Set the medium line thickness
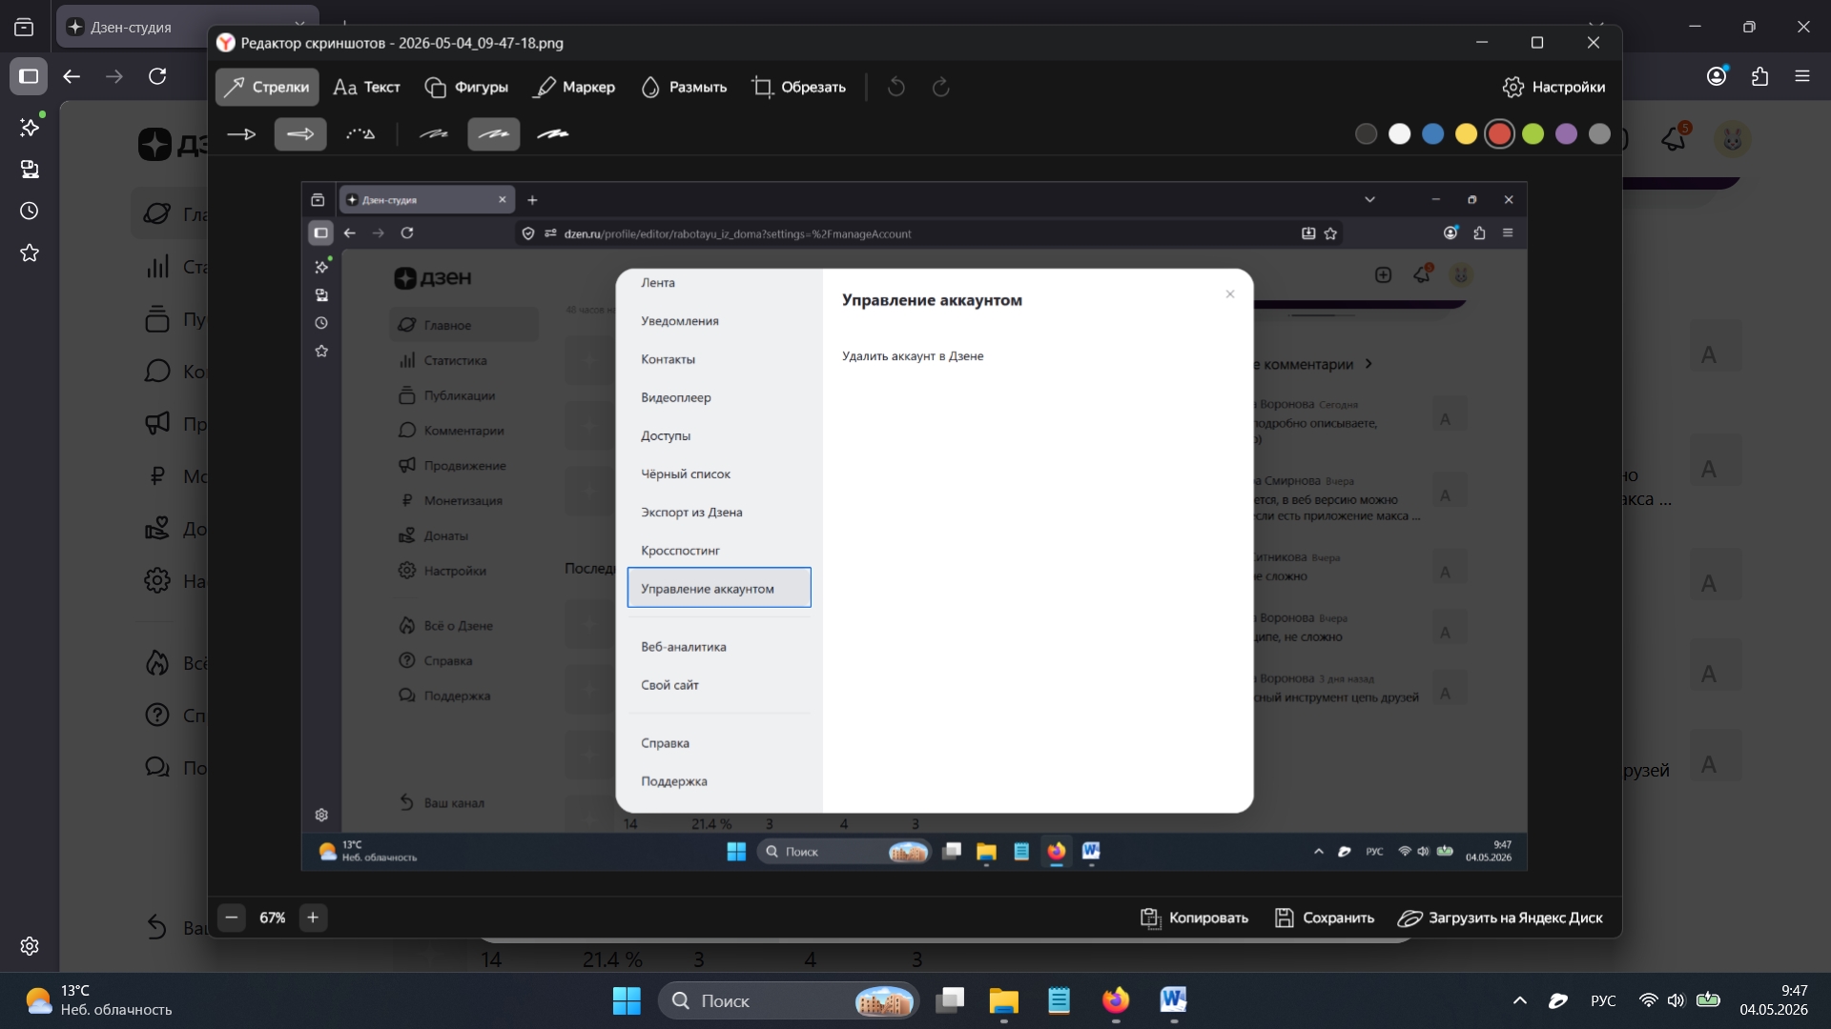1831x1029 pixels. click(494, 134)
